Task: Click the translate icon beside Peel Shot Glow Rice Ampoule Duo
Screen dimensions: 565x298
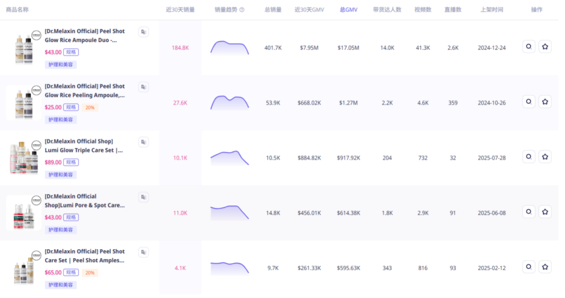Action: [x=143, y=32]
